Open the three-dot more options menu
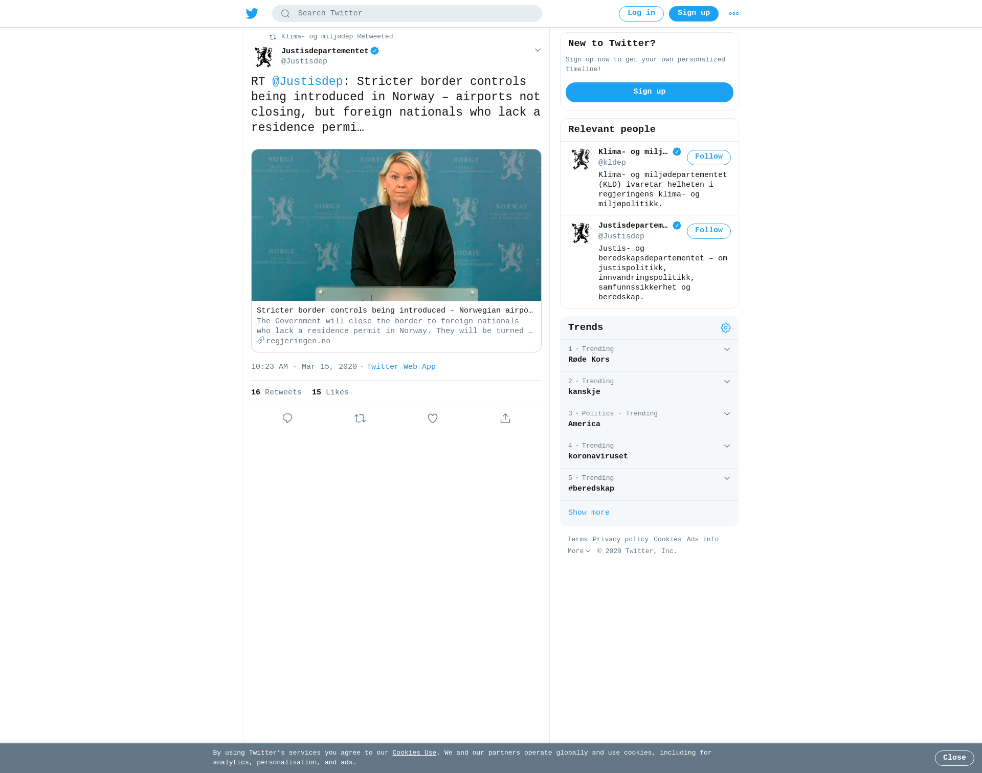The height and width of the screenshot is (773, 982). pos(733,14)
